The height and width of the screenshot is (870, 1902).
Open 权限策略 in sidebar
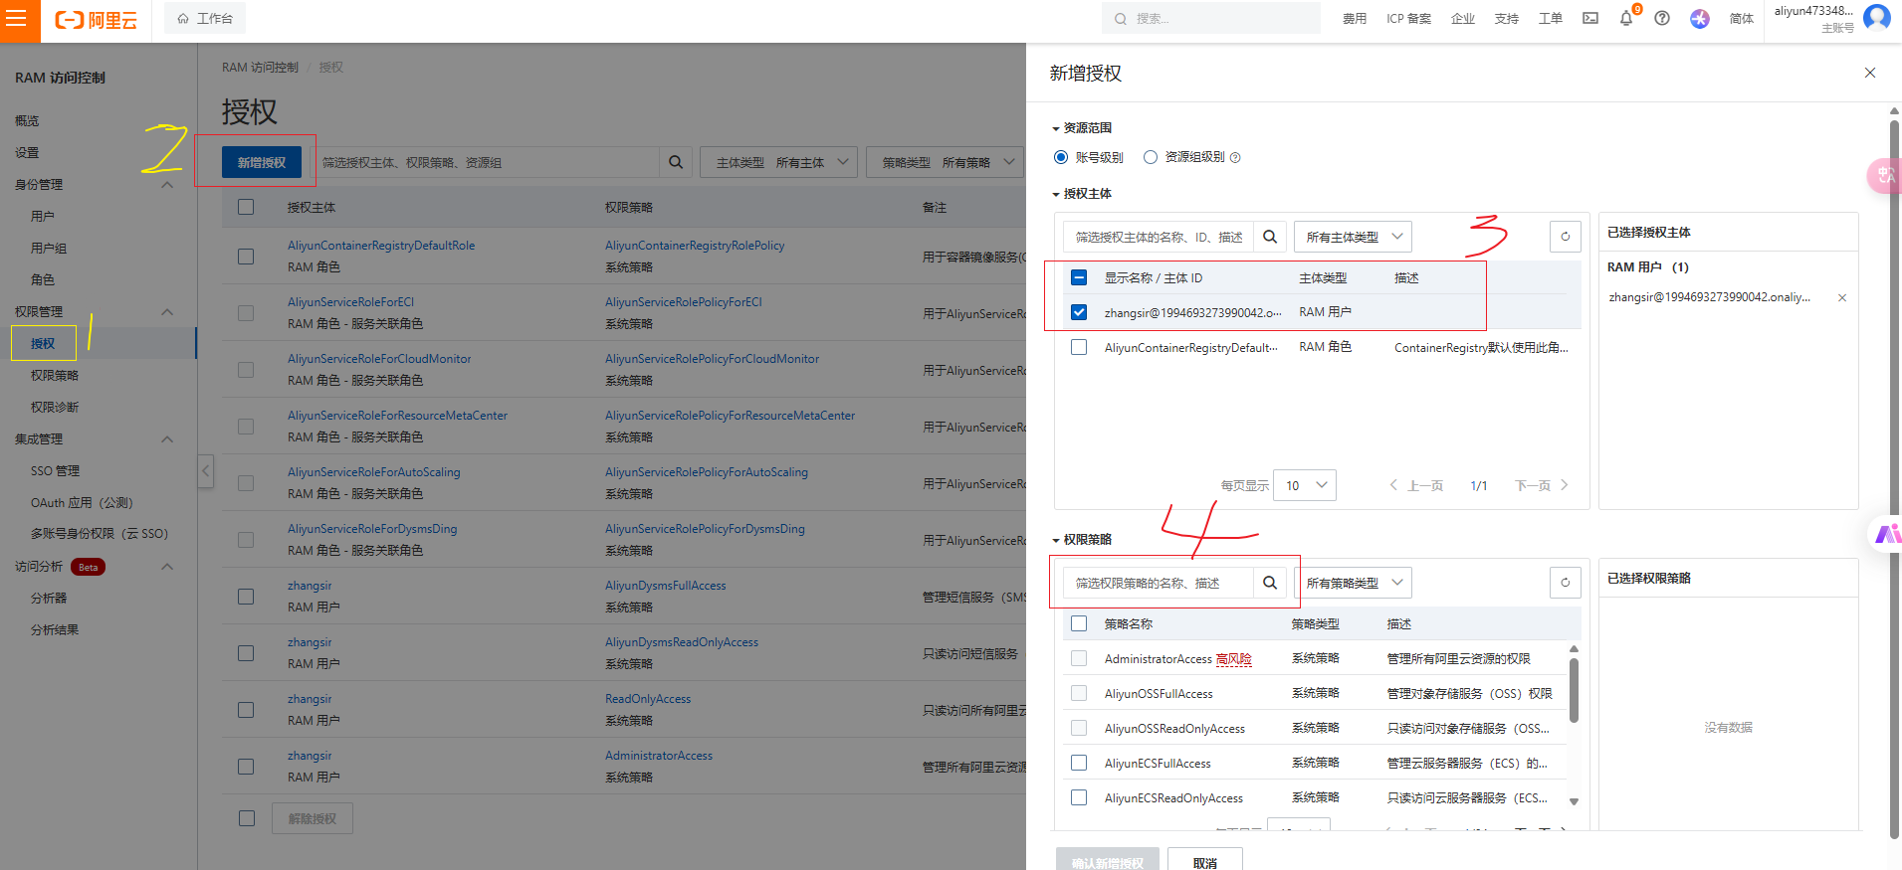click(55, 375)
